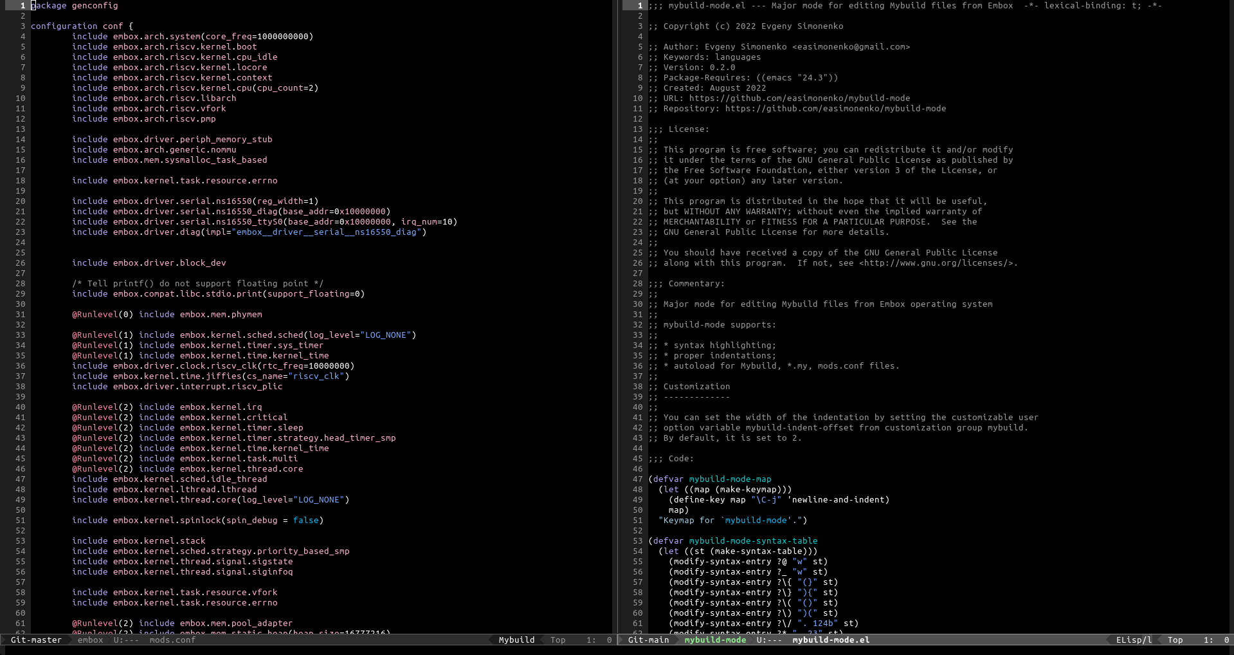Click string "embox__driver__serial__ns16550_diag"

point(327,232)
